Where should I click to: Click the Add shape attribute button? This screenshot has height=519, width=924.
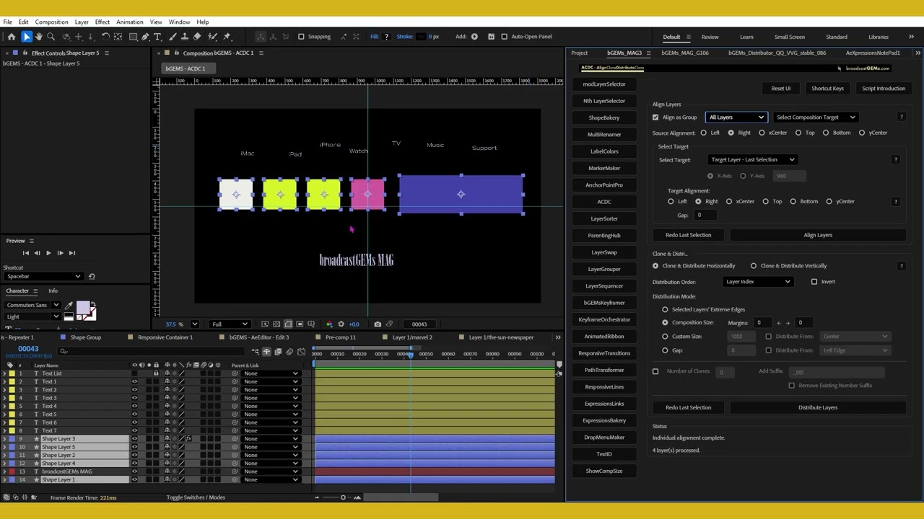[x=474, y=37]
